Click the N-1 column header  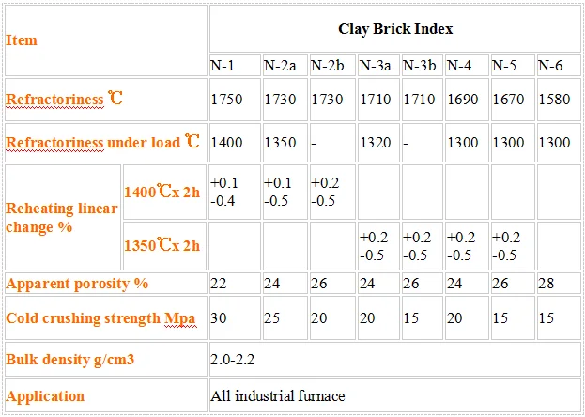tap(223, 66)
